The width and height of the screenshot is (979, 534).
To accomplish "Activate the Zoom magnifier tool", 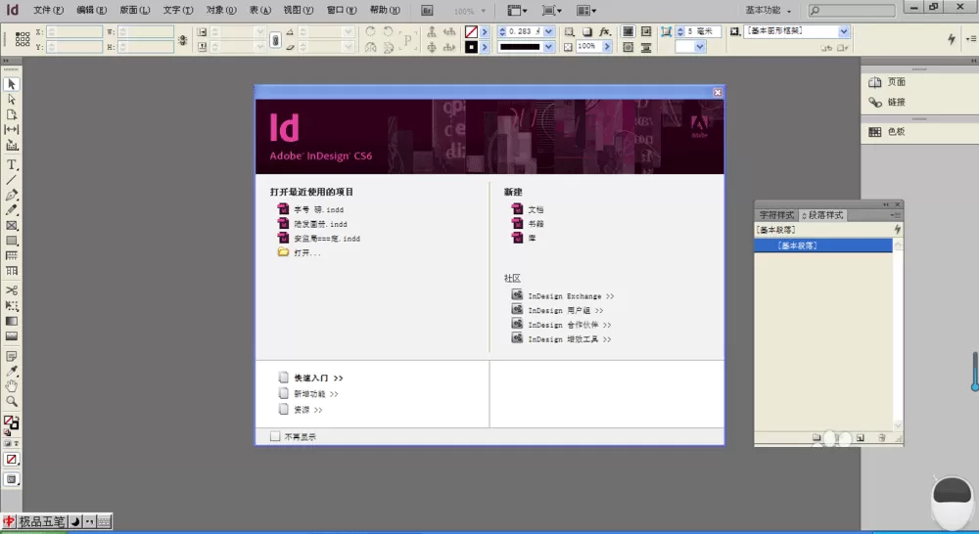I will click(x=11, y=401).
